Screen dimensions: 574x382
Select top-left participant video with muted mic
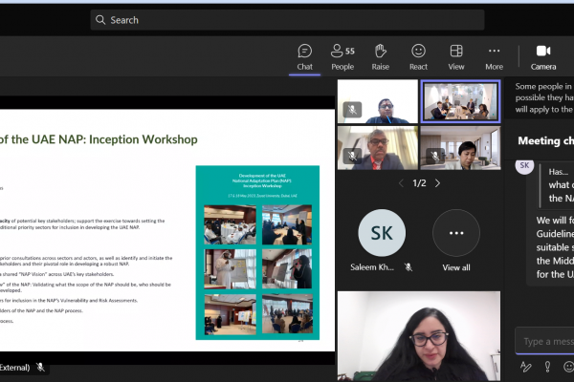tap(378, 101)
